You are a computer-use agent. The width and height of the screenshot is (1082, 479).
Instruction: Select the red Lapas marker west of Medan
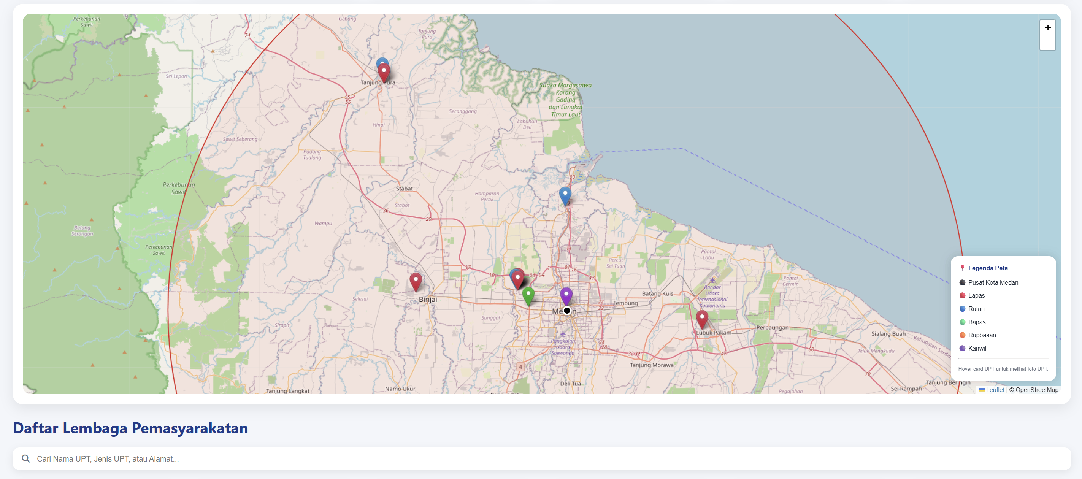(518, 280)
